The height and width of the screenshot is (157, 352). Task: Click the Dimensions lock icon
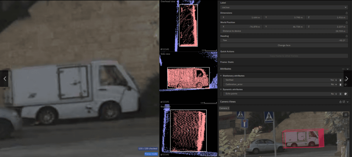pos(346,13)
